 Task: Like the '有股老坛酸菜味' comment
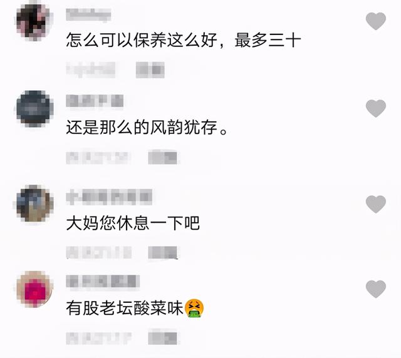coord(376,289)
